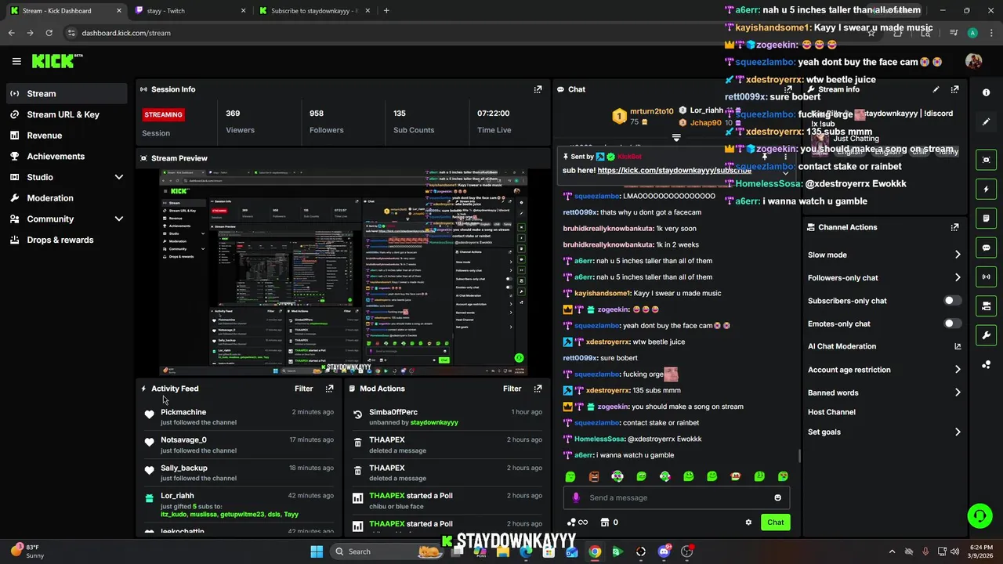Click SimbaOffPerc in Mod Actions
Screen dimensions: 1003x564
pyautogui.click(x=393, y=412)
